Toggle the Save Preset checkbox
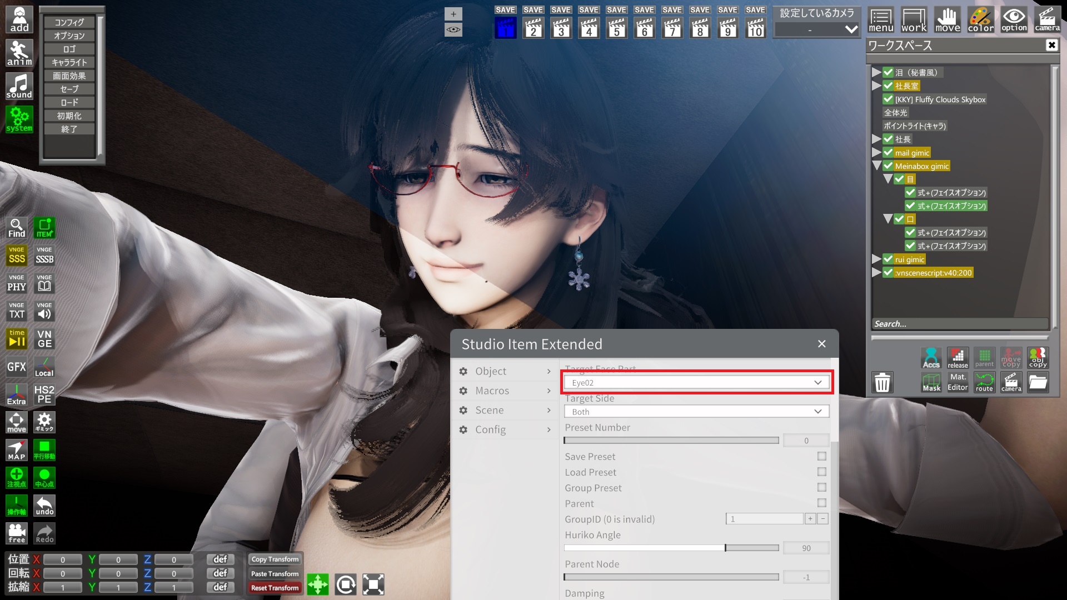The width and height of the screenshot is (1067, 600). pyautogui.click(x=822, y=456)
